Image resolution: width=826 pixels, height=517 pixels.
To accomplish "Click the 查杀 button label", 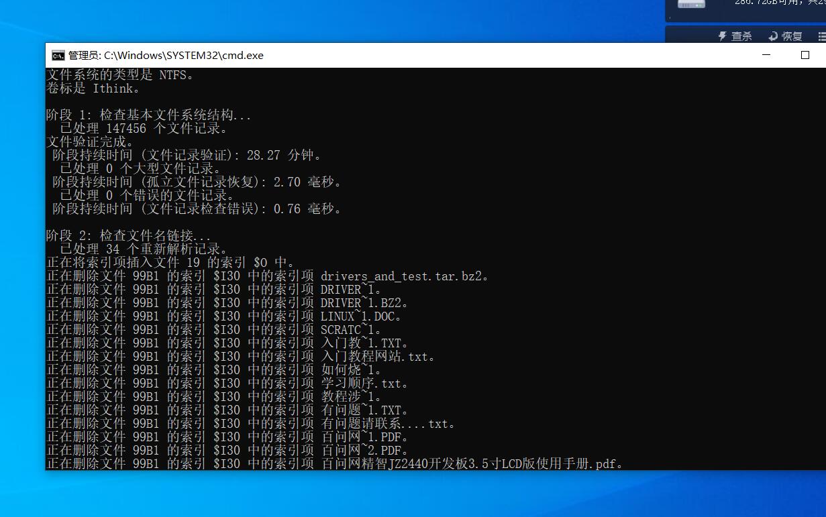I will pos(741,36).
